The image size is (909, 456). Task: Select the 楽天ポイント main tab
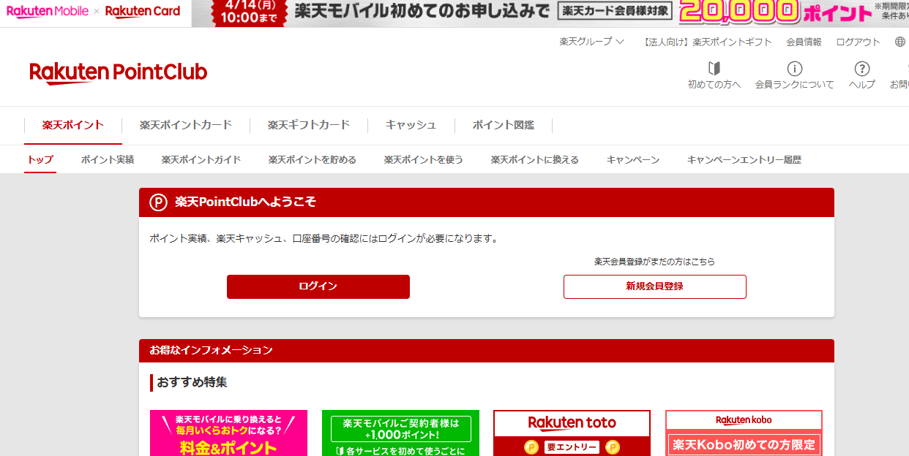click(x=73, y=125)
